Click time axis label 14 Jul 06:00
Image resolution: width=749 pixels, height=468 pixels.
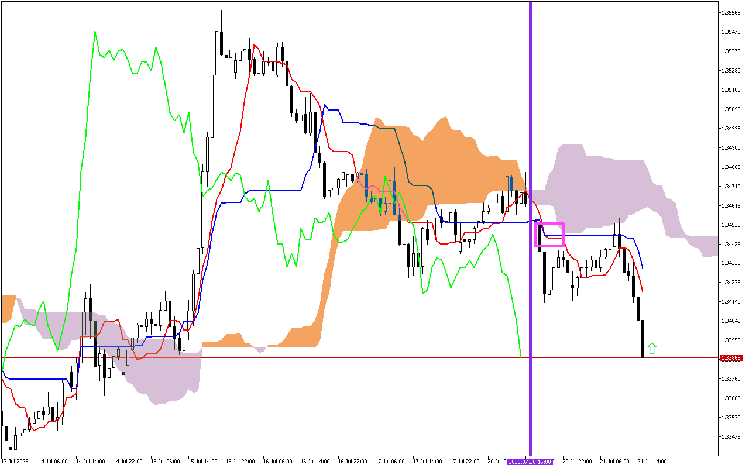pyautogui.click(x=53, y=462)
